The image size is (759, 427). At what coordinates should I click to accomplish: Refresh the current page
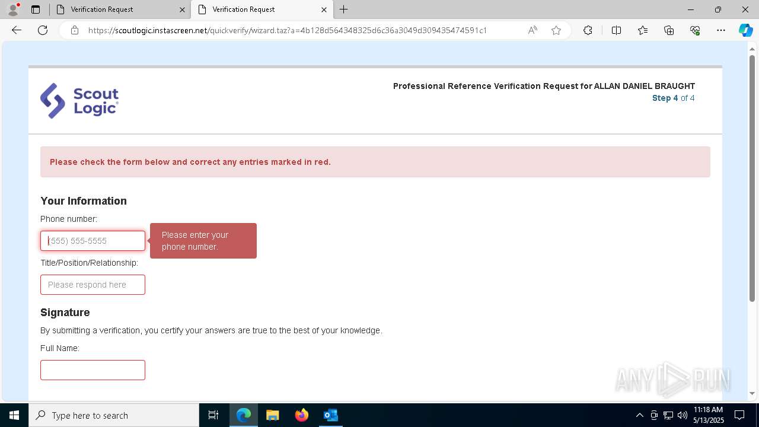point(43,30)
